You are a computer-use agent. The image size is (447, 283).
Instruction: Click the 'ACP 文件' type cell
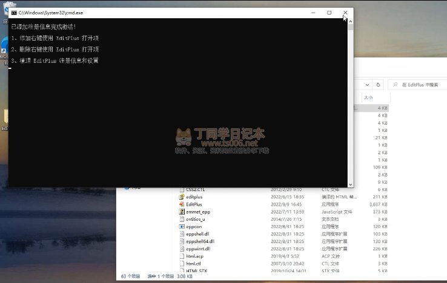point(330,256)
